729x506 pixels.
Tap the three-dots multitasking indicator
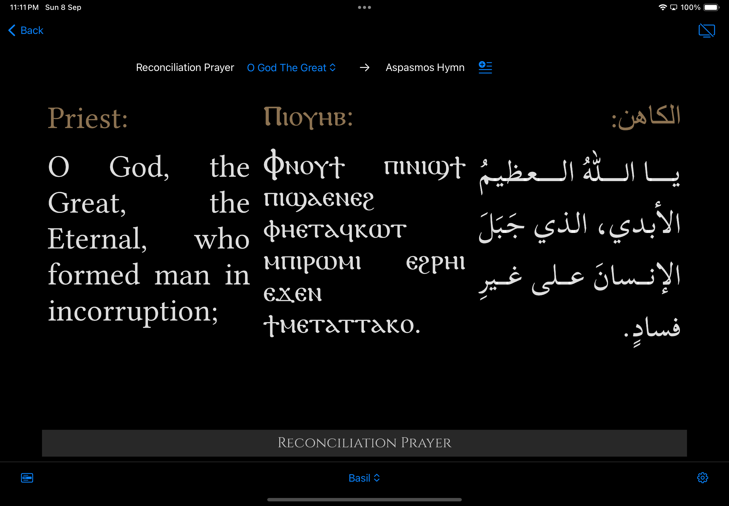364,7
